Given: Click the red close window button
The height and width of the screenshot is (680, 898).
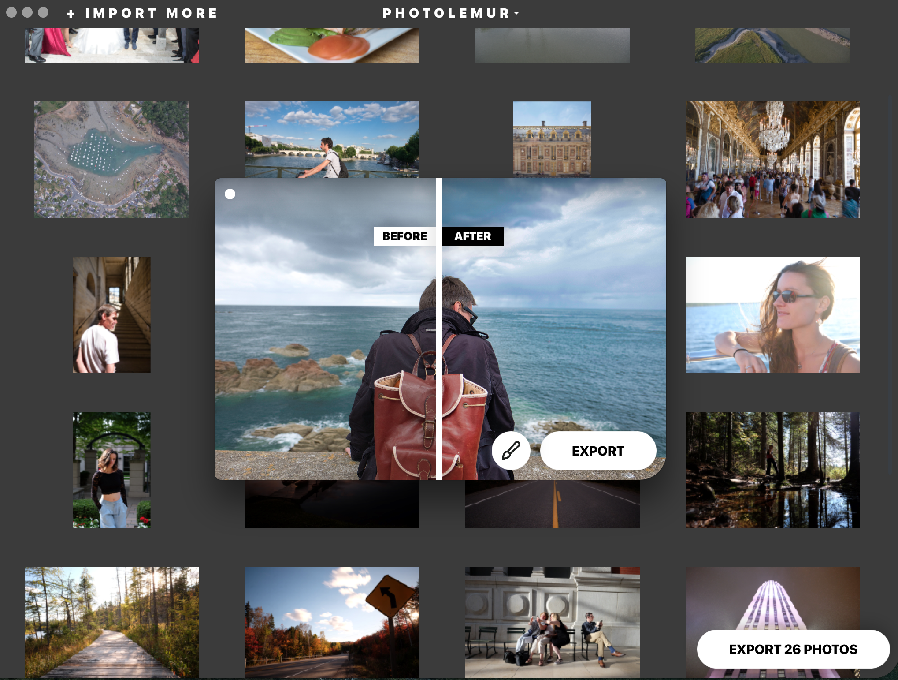Looking at the screenshot, I should pos(11,12).
